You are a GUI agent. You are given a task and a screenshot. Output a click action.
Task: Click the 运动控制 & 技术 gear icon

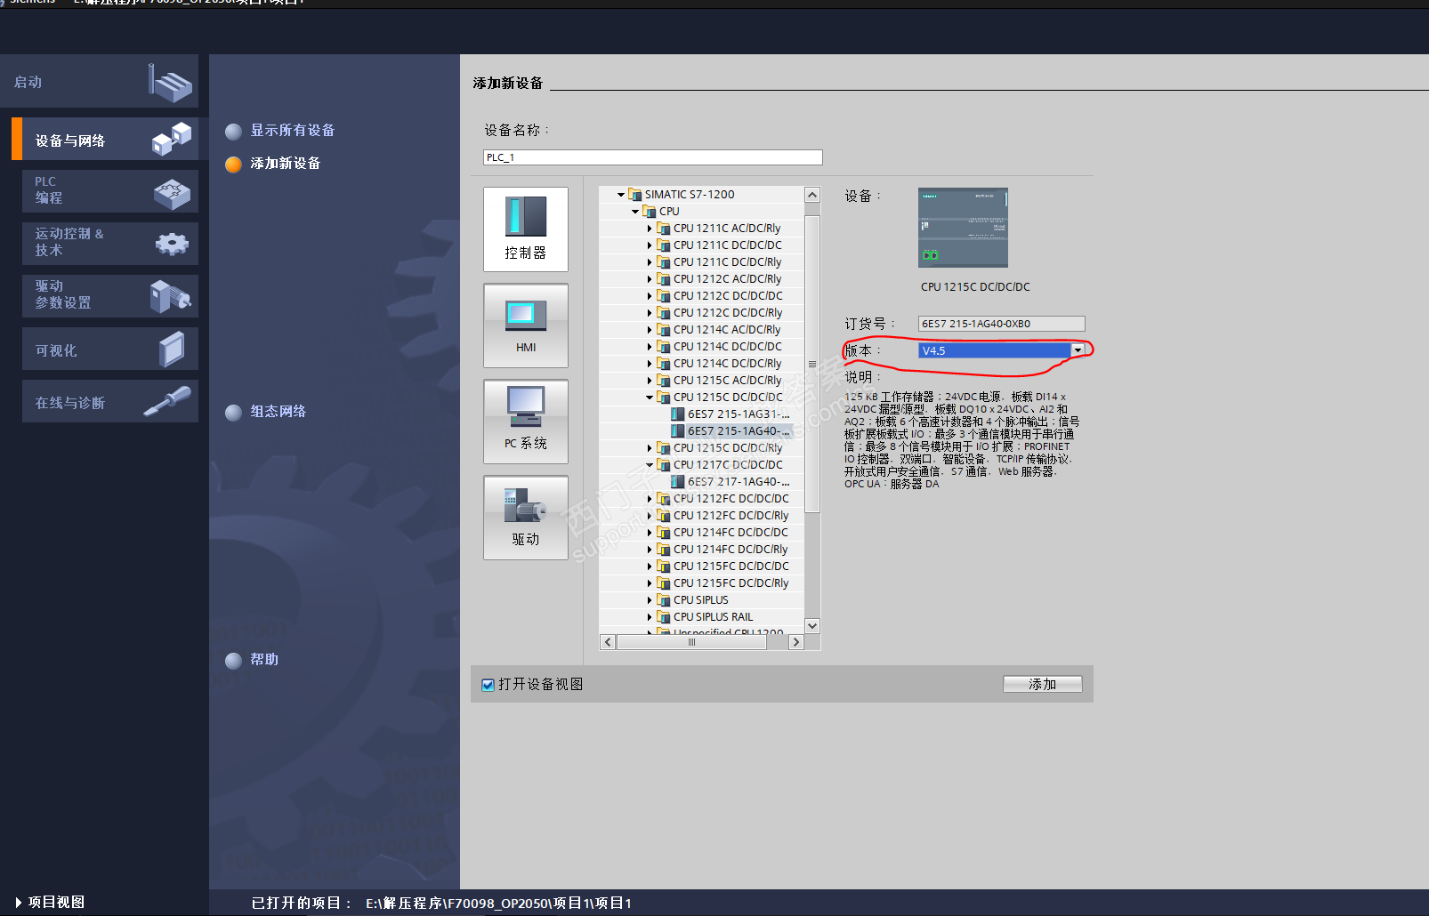tap(172, 244)
